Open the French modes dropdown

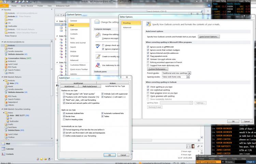click(189, 73)
